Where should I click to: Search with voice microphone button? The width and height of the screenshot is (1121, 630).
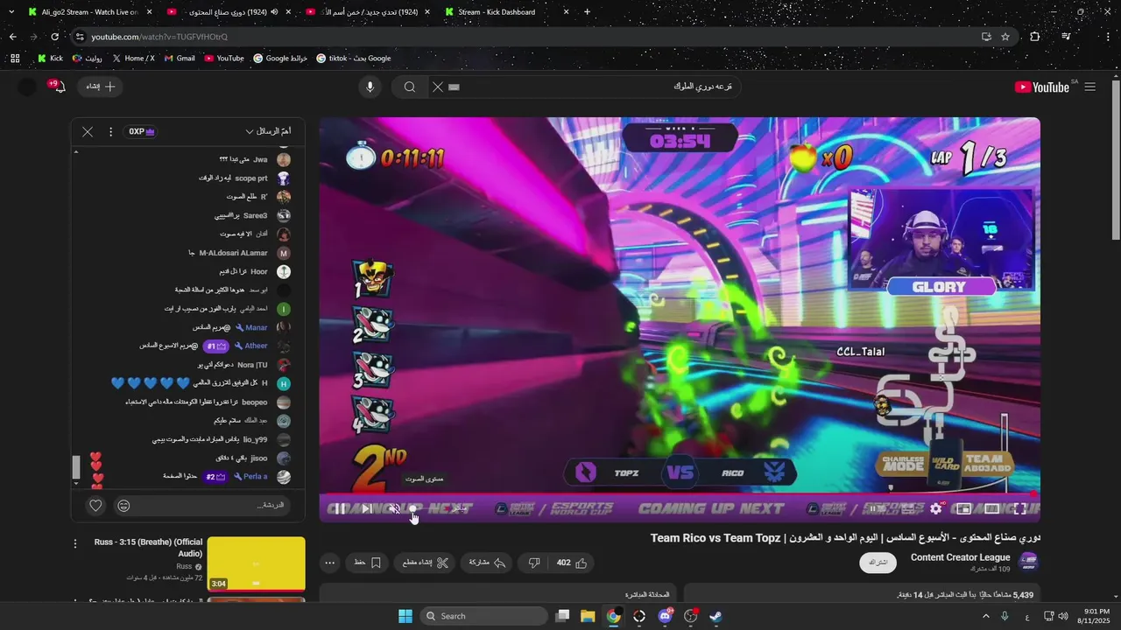pyautogui.click(x=370, y=87)
